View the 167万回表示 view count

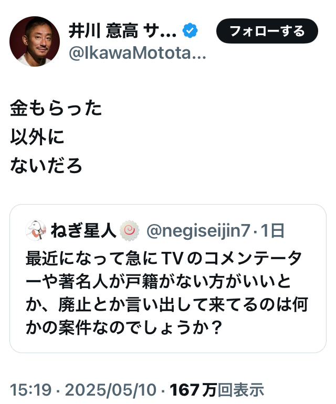click(217, 389)
